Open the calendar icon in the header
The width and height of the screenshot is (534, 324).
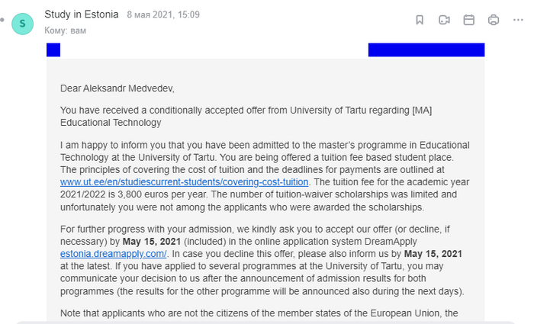pyautogui.click(x=469, y=21)
